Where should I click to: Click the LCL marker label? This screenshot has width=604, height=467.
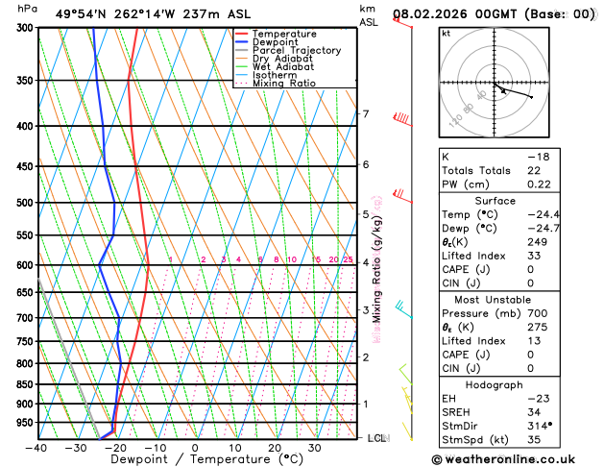378,438
